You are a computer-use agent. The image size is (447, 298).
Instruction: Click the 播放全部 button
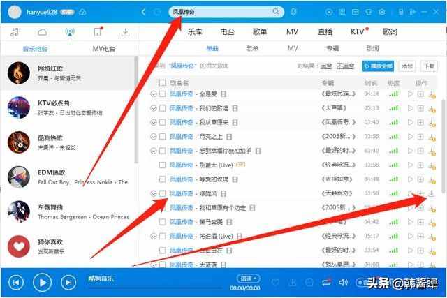click(378, 66)
